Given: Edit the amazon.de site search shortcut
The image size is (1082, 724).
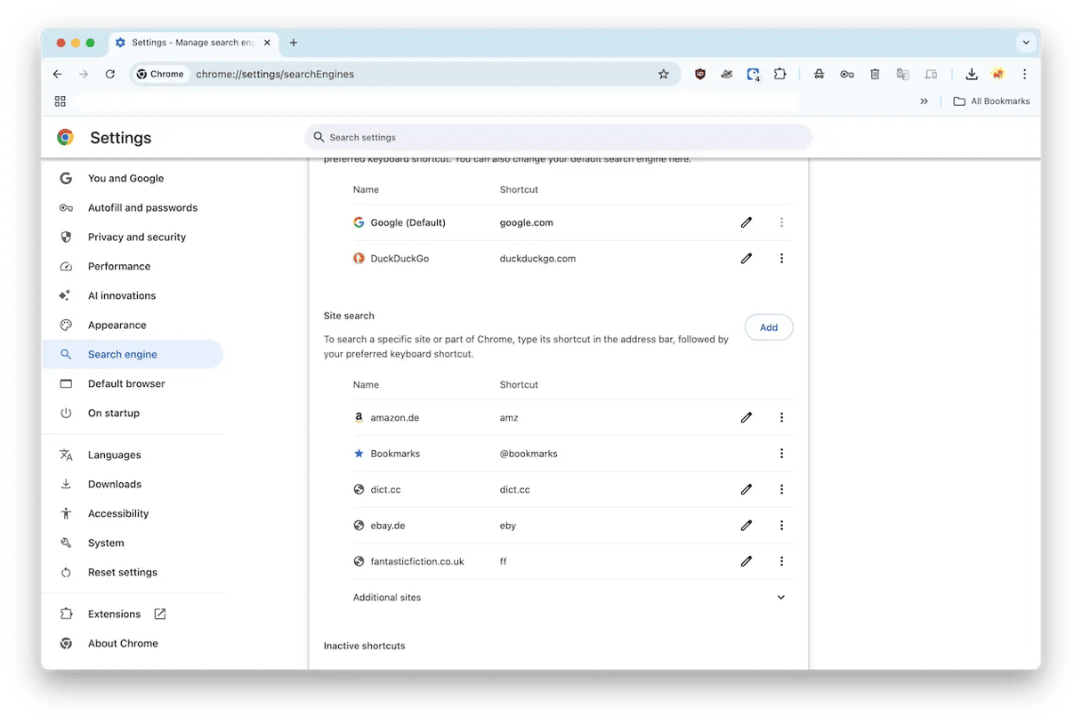Looking at the screenshot, I should tap(746, 418).
